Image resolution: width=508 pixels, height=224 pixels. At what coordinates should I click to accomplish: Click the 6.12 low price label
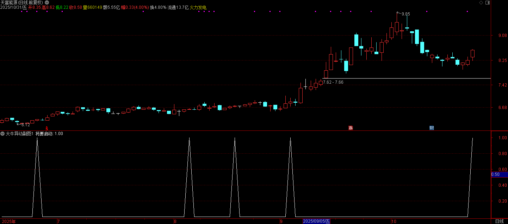click(26, 125)
